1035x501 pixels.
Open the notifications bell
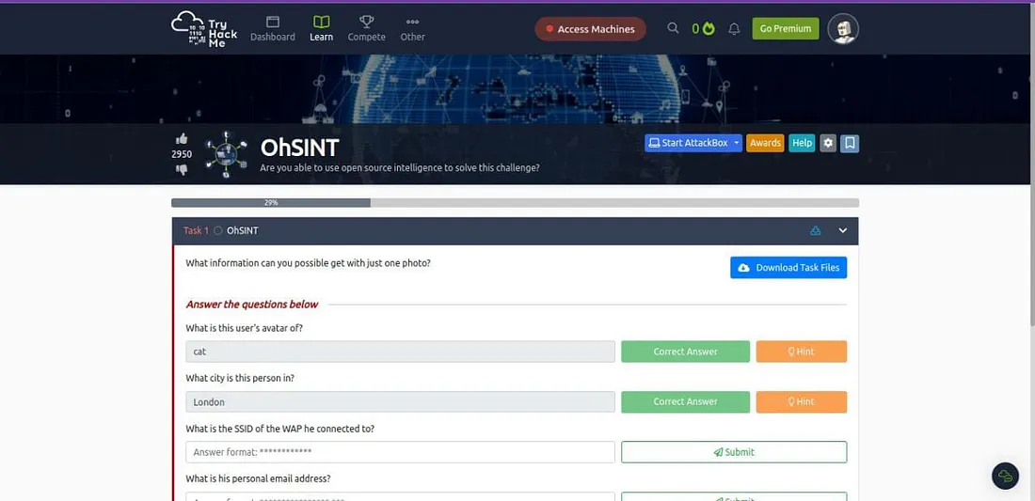(734, 29)
